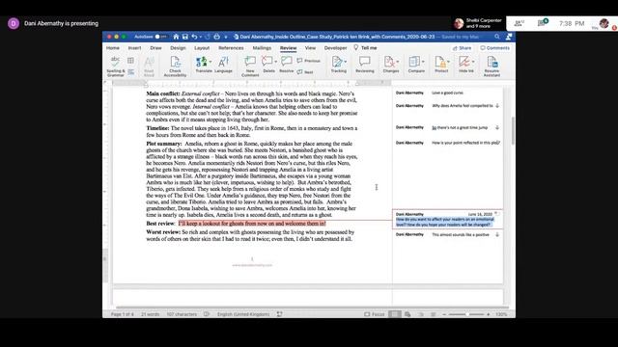
Task: Click the 130% zoom level
Action: click(501, 314)
